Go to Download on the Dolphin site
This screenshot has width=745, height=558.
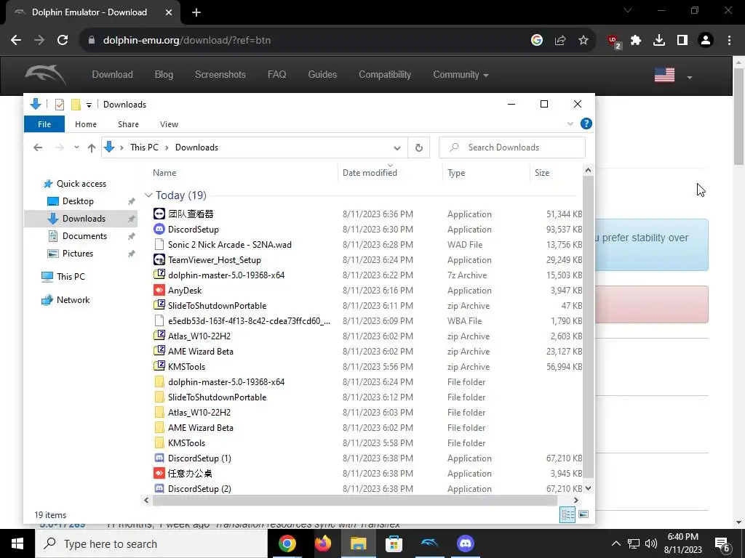click(113, 75)
